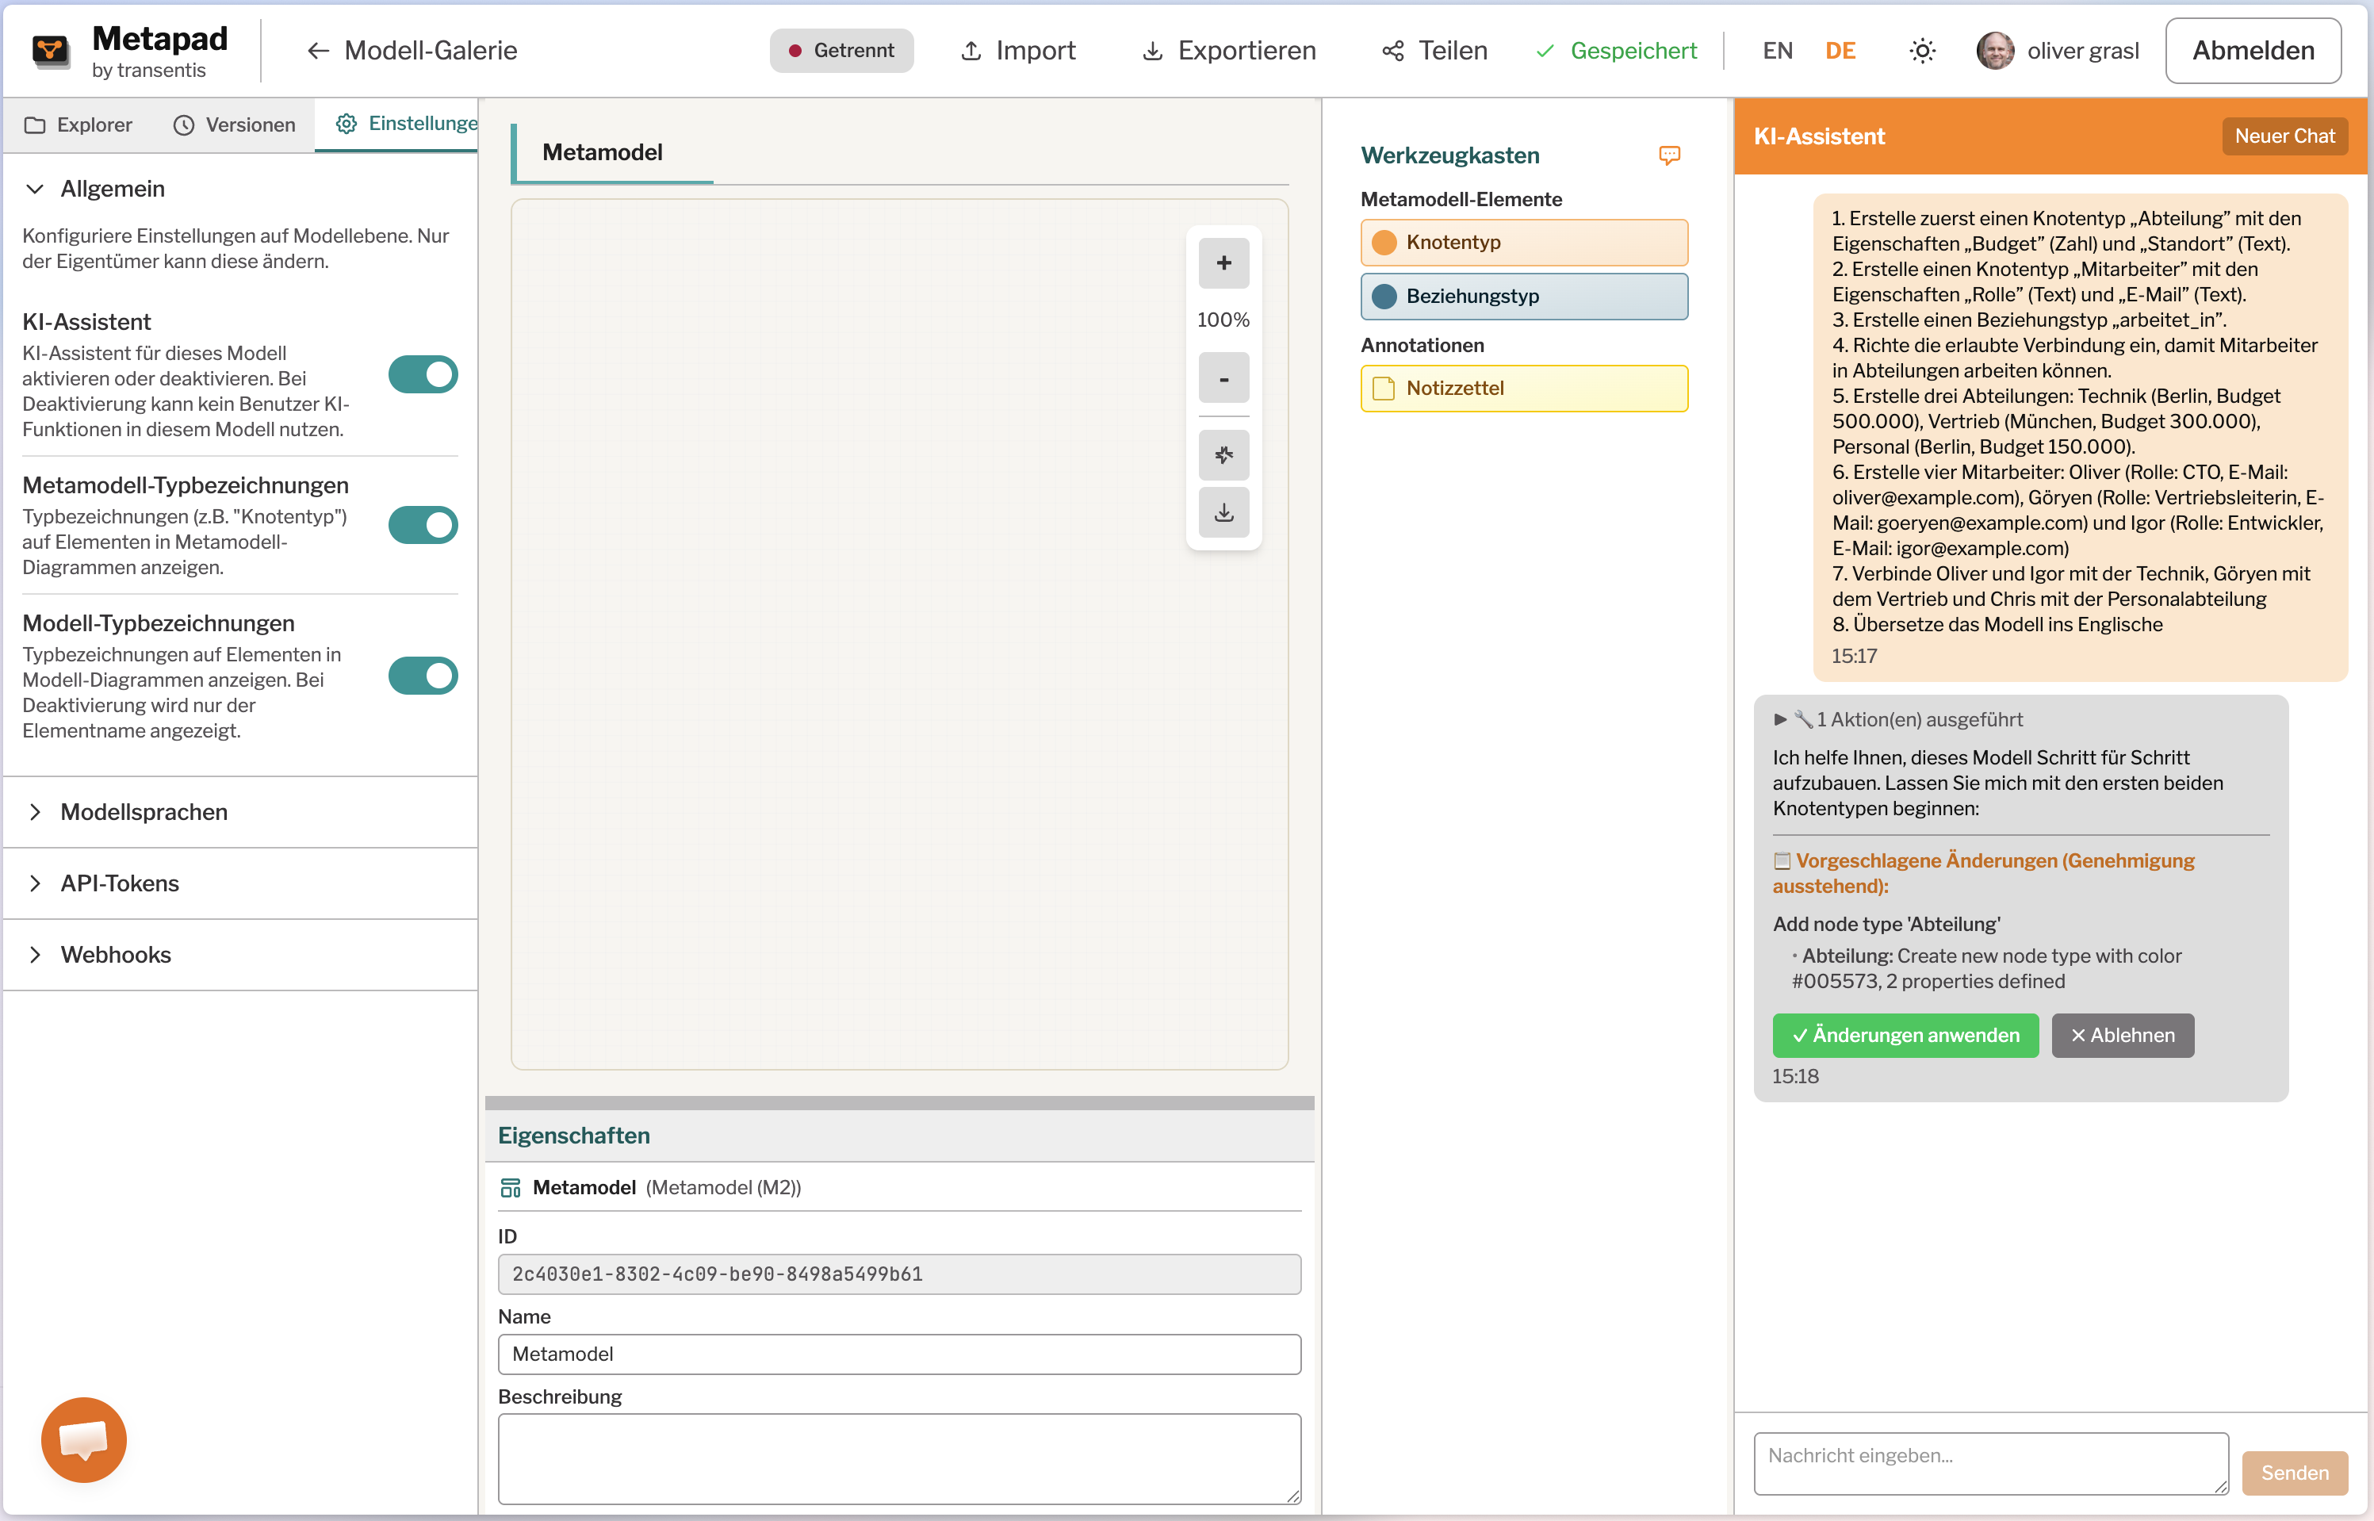Turn off Metamodell-Typbezeichnungen switch
The height and width of the screenshot is (1521, 2374).
[423, 526]
